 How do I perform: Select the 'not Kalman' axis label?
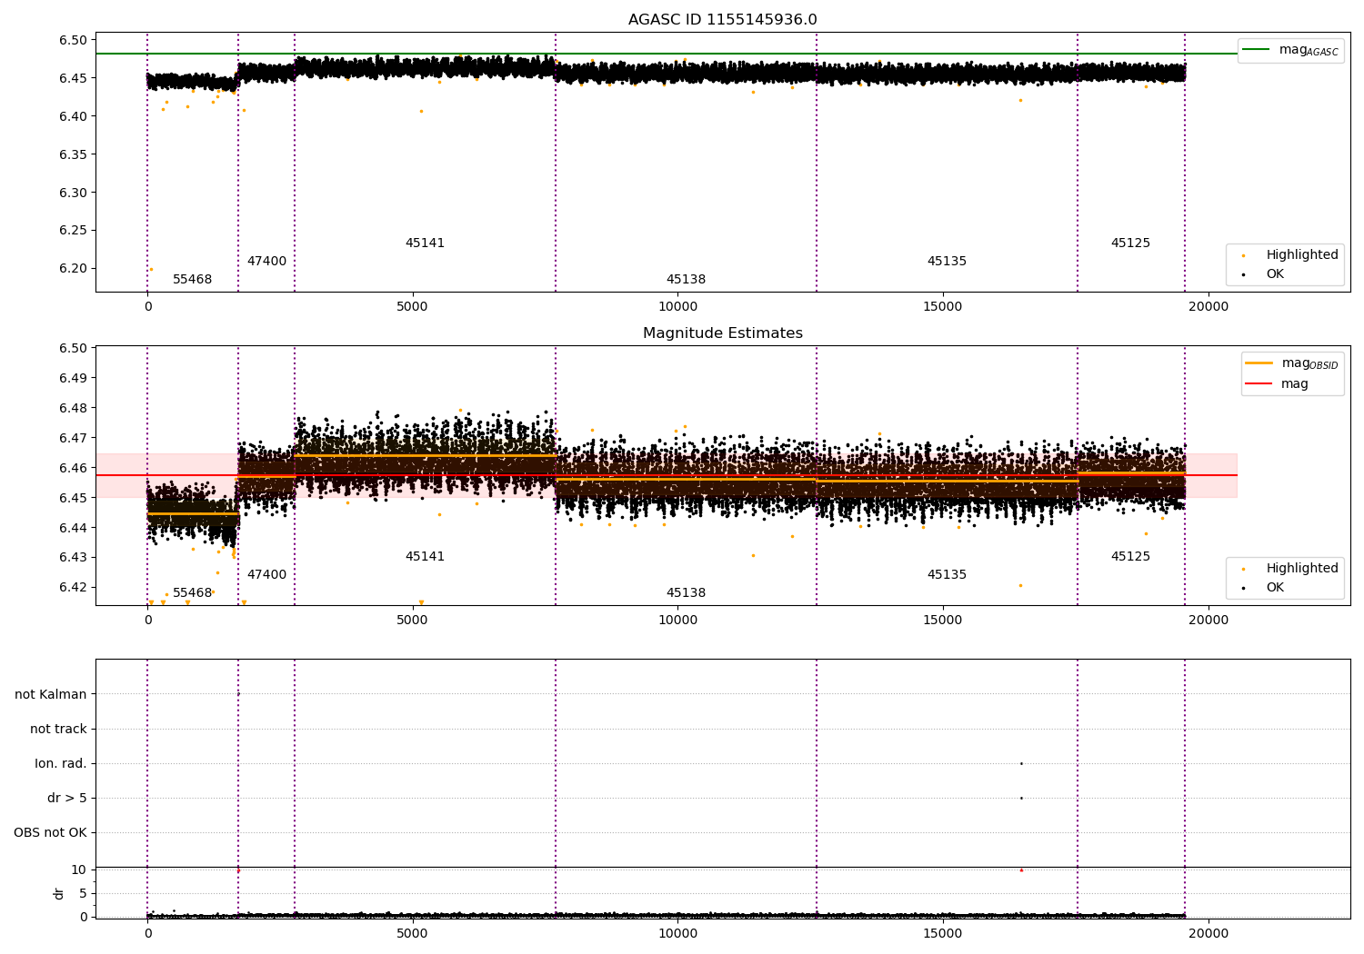coord(51,694)
